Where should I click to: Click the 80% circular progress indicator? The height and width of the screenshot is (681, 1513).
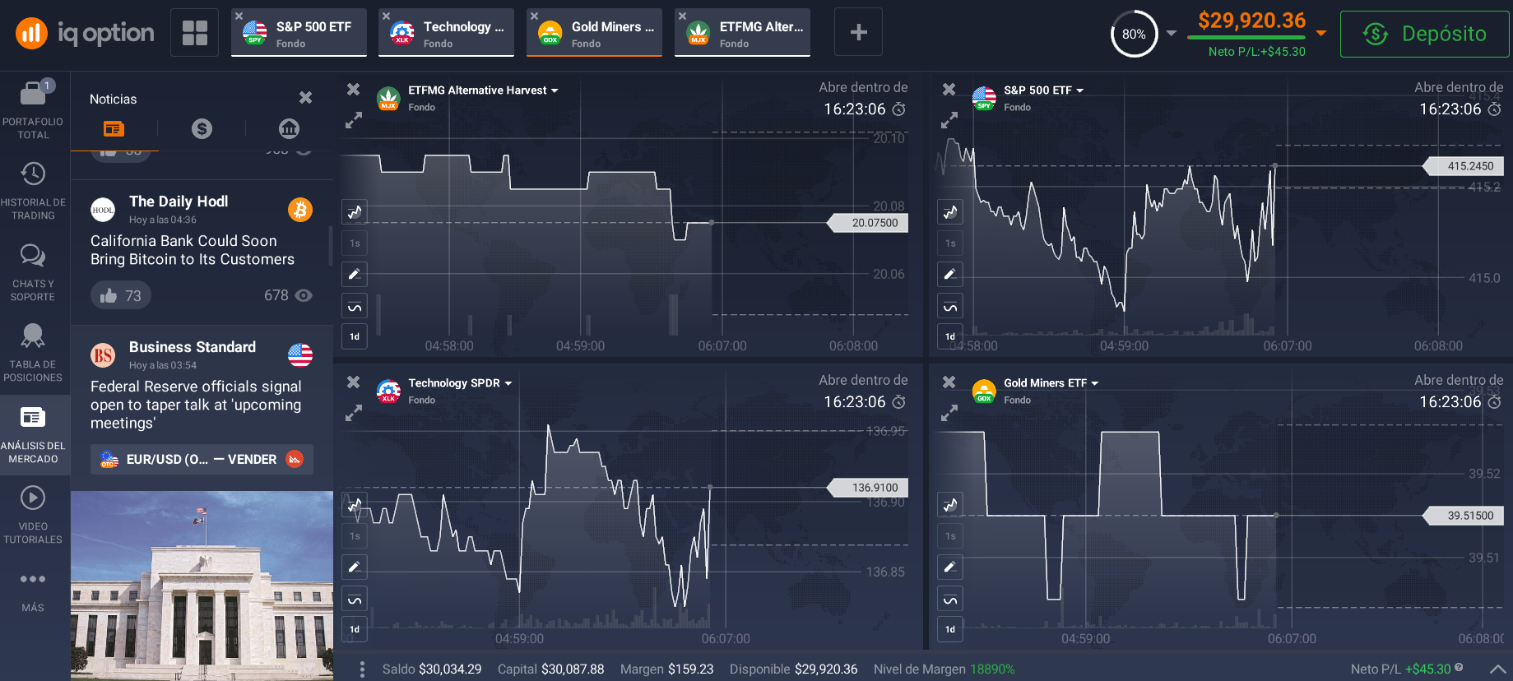(x=1134, y=34)
